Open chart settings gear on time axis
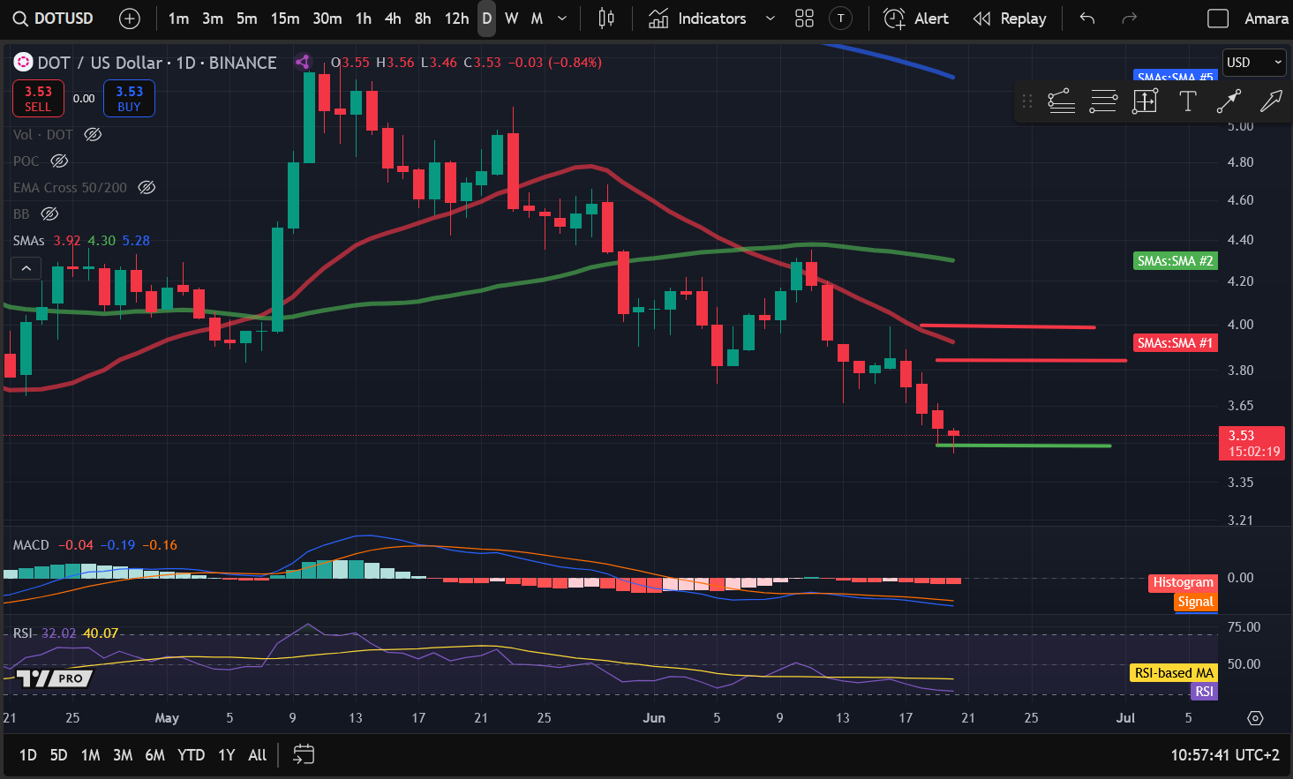This screenshot has height=779, width=1293. tap(1255, 718)
